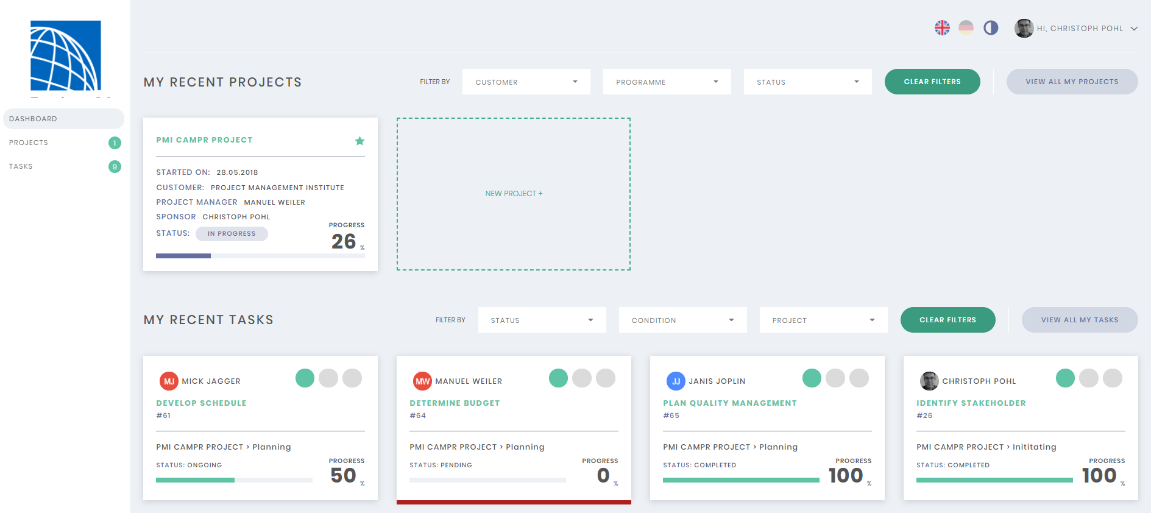Viewport: 1151px width, 513px height.
Task: Clear filters for recent projects
Action: coord(932,82)
